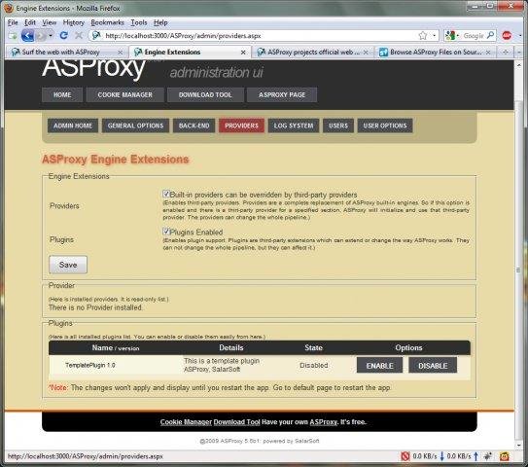Viewport: 528px width, 467px height.
Task: Click the 'TemplatePlugin 1.0' plugin name cell
Action: point(90,365)
